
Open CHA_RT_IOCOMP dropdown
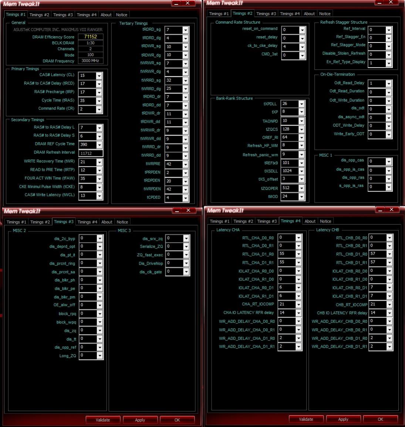[x=299, y=305]
